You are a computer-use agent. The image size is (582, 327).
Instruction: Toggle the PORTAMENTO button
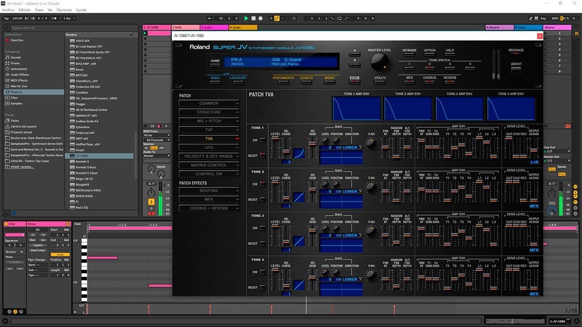[283, 82]
